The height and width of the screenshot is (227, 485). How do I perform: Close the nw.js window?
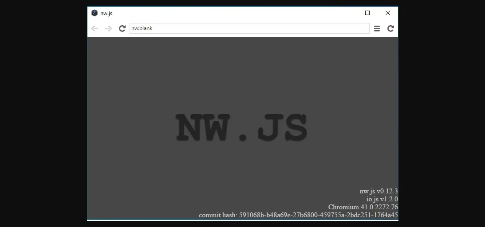pyautogui.click(x=388, y=13)
